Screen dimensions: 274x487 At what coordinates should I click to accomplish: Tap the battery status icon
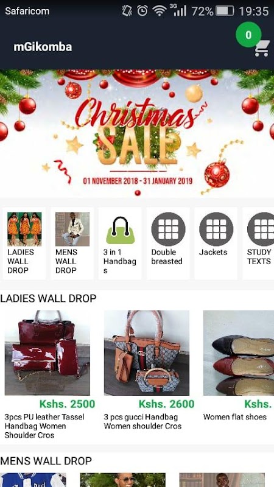coord(225,11)
